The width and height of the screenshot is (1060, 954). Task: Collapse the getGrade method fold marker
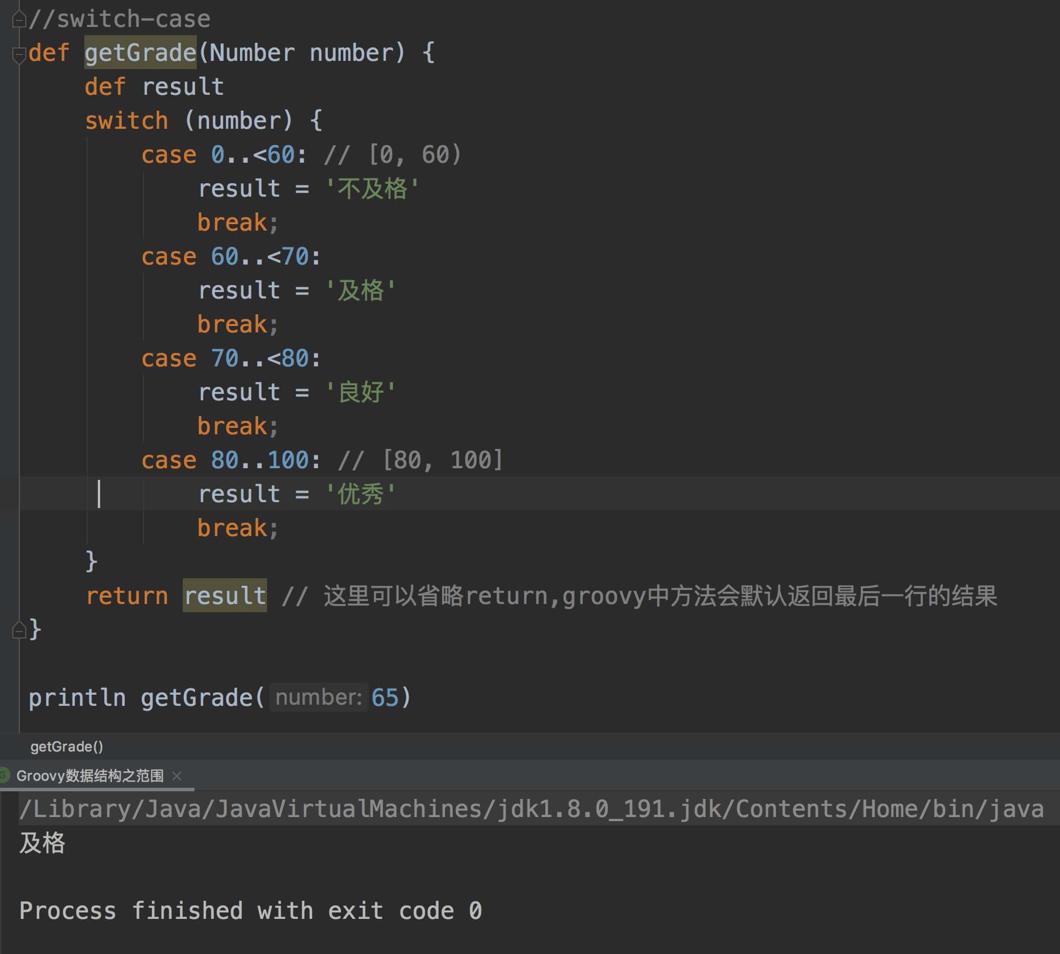coord(19,54)
